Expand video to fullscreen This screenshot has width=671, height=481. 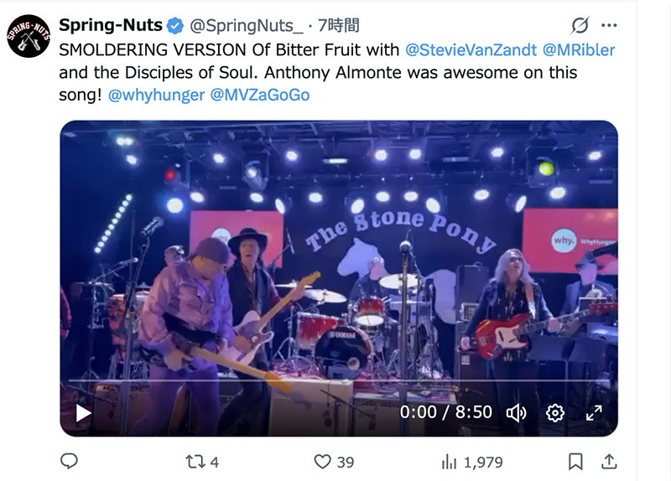click(x=594, y=412)
